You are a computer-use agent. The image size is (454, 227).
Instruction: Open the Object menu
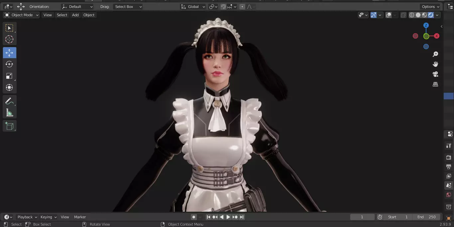point(89,15)
